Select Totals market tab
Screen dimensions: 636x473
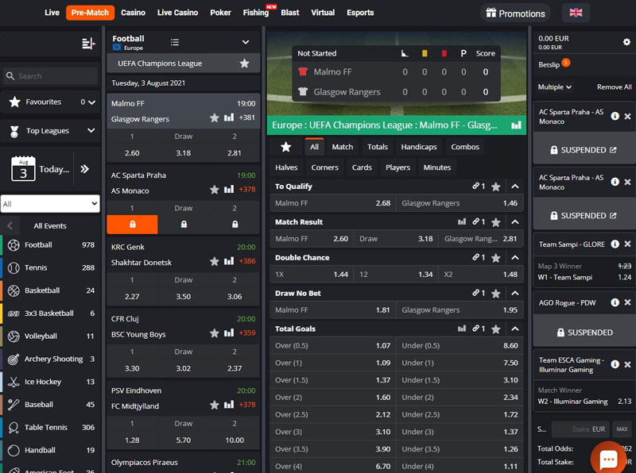(x=378, y=147)
